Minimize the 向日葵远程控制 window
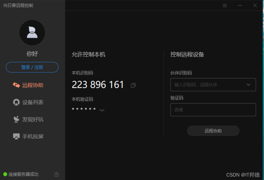The image size is (264, 180). (240, 6)
